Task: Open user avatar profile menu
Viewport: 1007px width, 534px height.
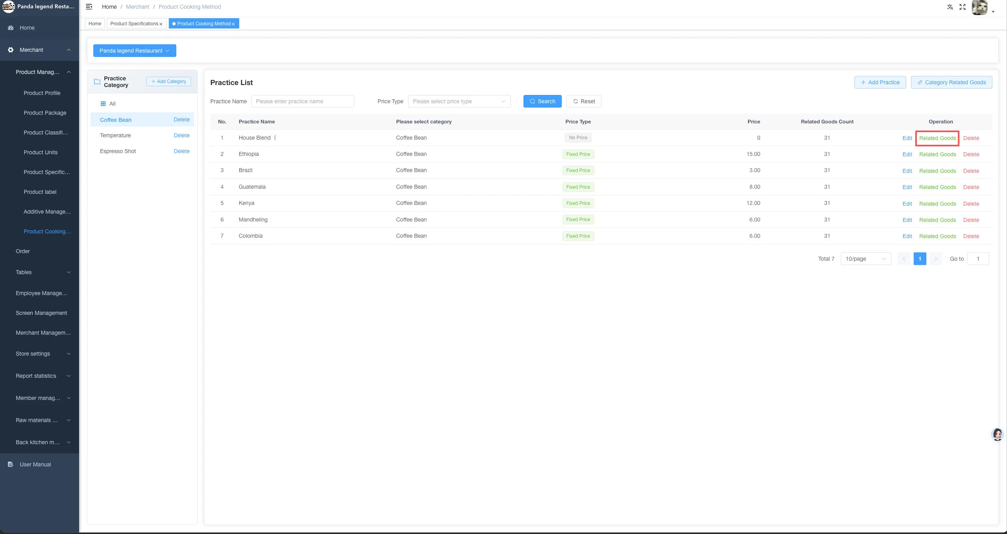Action: [x=980, y=8]
